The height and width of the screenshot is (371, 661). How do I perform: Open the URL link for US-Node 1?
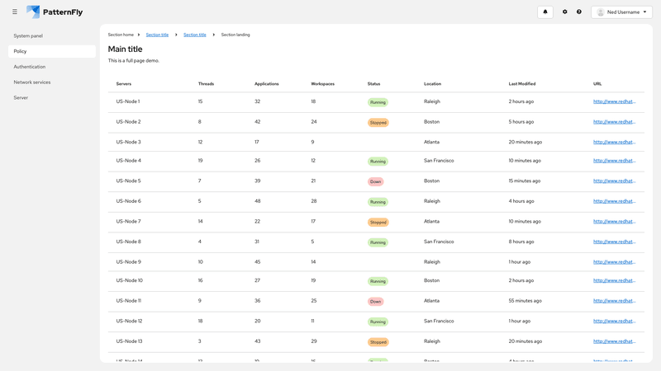pyautogui.click(x=615, y=101)
